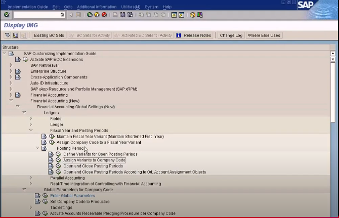Viewport: 339px width, 218px height.
Task: Click the Customize Local Layout icon
Action: click(x=200, y=15)
